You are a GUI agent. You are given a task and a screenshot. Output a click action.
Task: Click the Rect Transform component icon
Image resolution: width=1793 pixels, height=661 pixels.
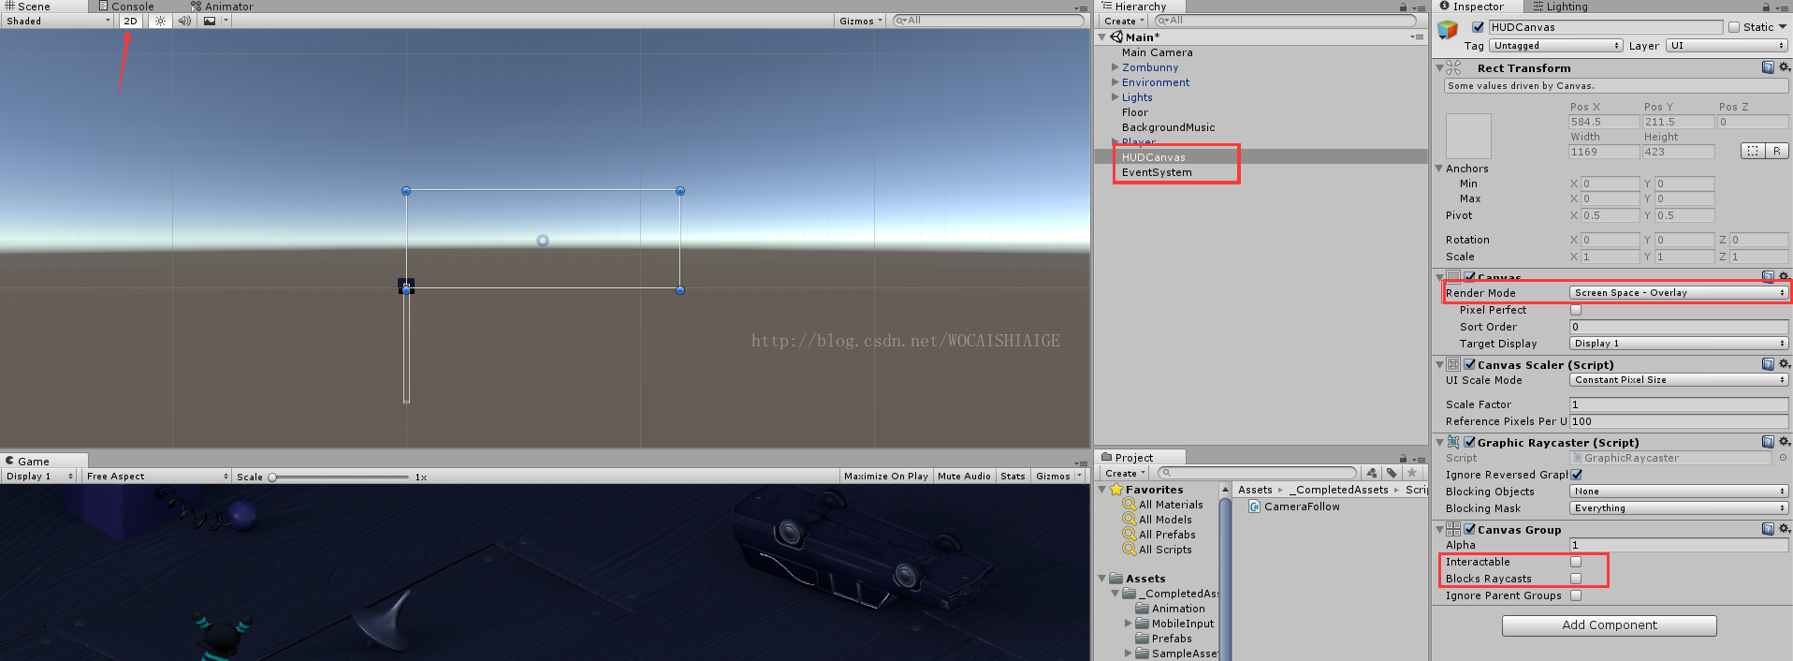1453,67
